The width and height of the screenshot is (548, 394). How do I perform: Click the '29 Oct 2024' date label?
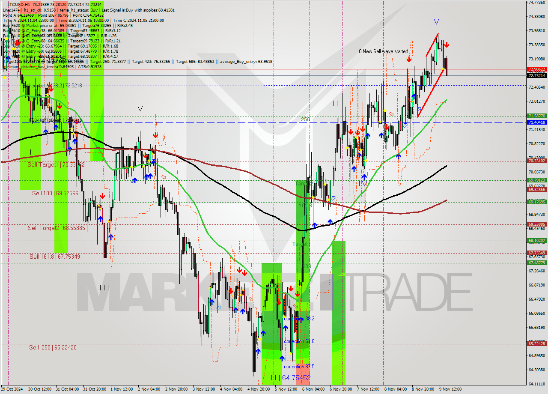13,390
